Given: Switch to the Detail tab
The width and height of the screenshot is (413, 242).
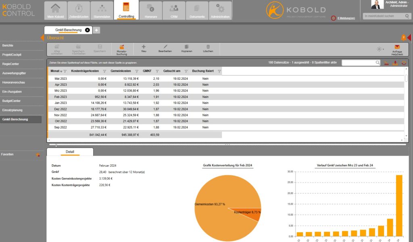Looking at the screenshot, I should point(70,152).
